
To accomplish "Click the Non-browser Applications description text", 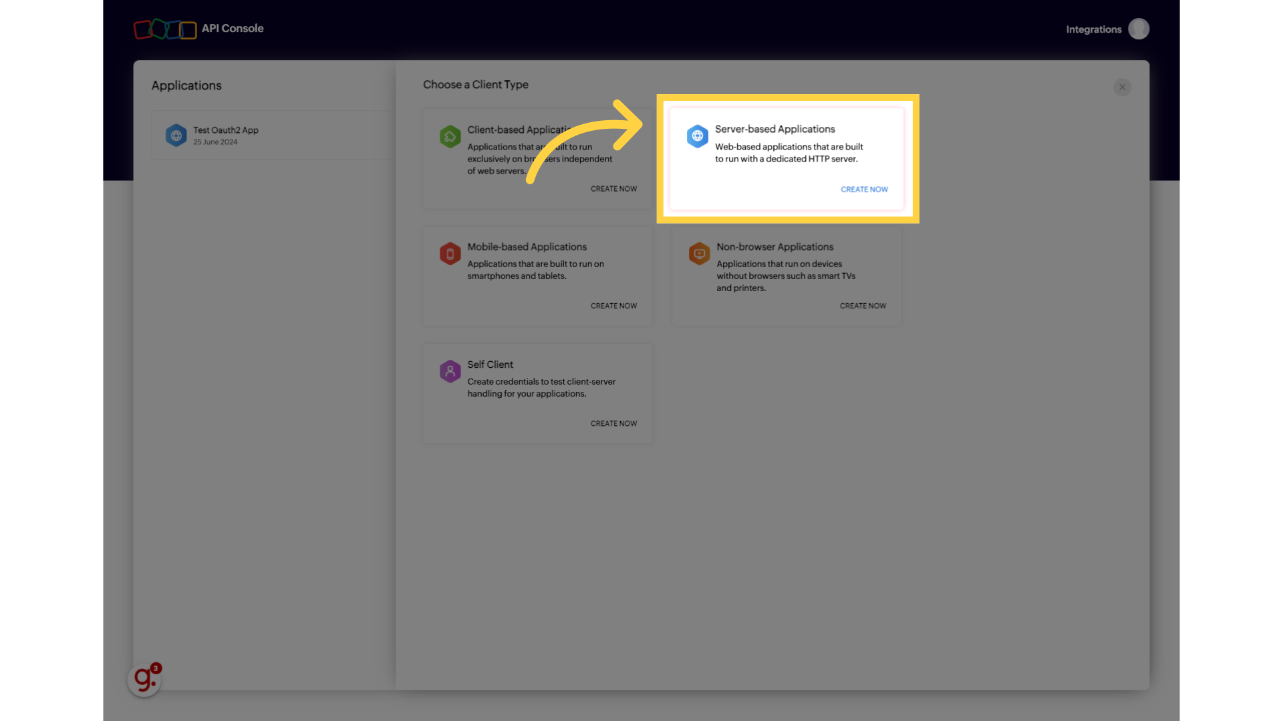I will click(786, 276).
